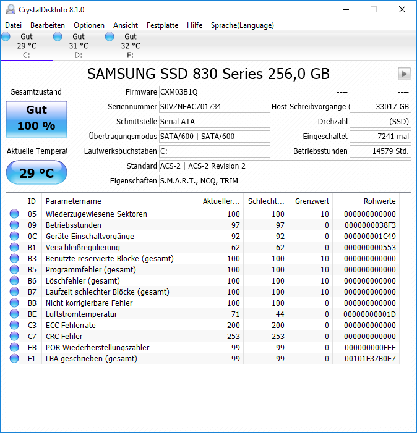Close the CrystalDiskInfo window
Viewport: 417px width, 433px height.
pyautogui.click(x=402, y=10)
